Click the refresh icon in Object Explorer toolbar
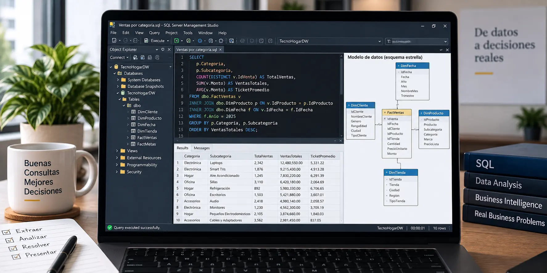 pos(157,58)
